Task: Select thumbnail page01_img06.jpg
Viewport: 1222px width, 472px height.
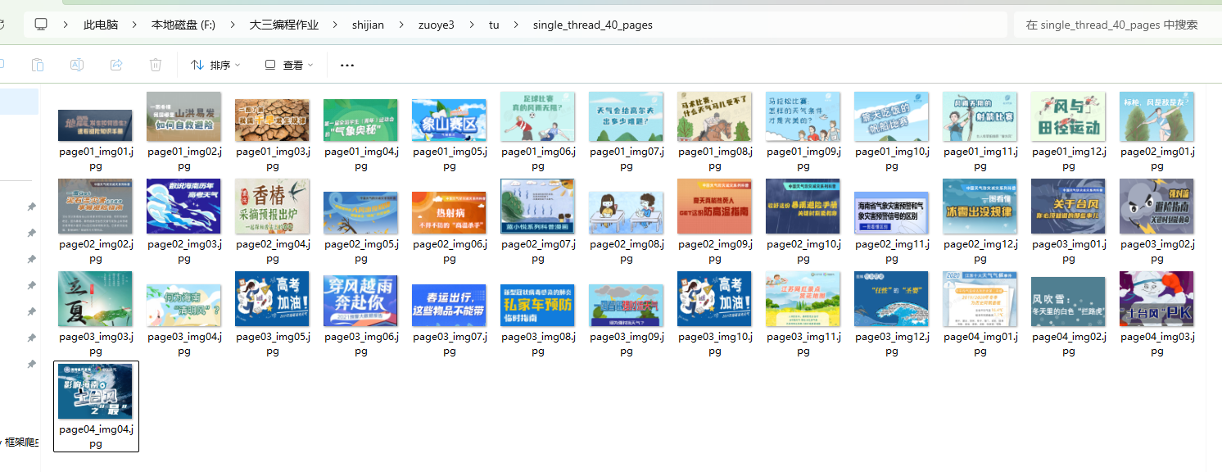Action: [537, 116]
